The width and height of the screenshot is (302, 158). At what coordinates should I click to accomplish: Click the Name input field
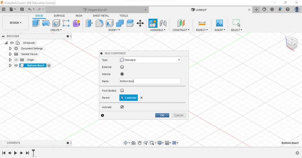(x=150, y=81)
